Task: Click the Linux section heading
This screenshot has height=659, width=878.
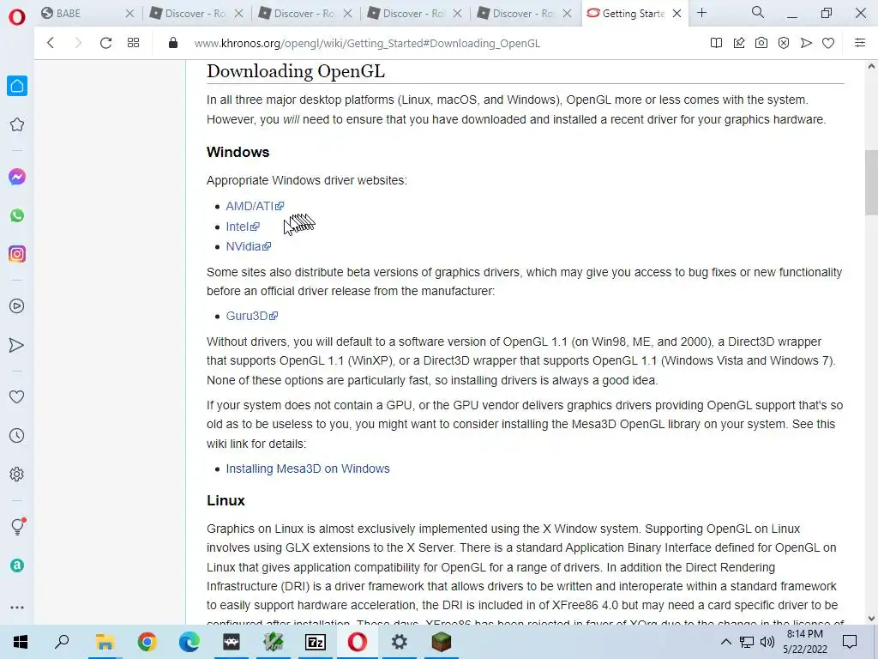Action: click(x=226, y=500)
